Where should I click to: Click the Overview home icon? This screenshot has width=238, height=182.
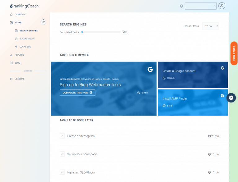[11, 15]
